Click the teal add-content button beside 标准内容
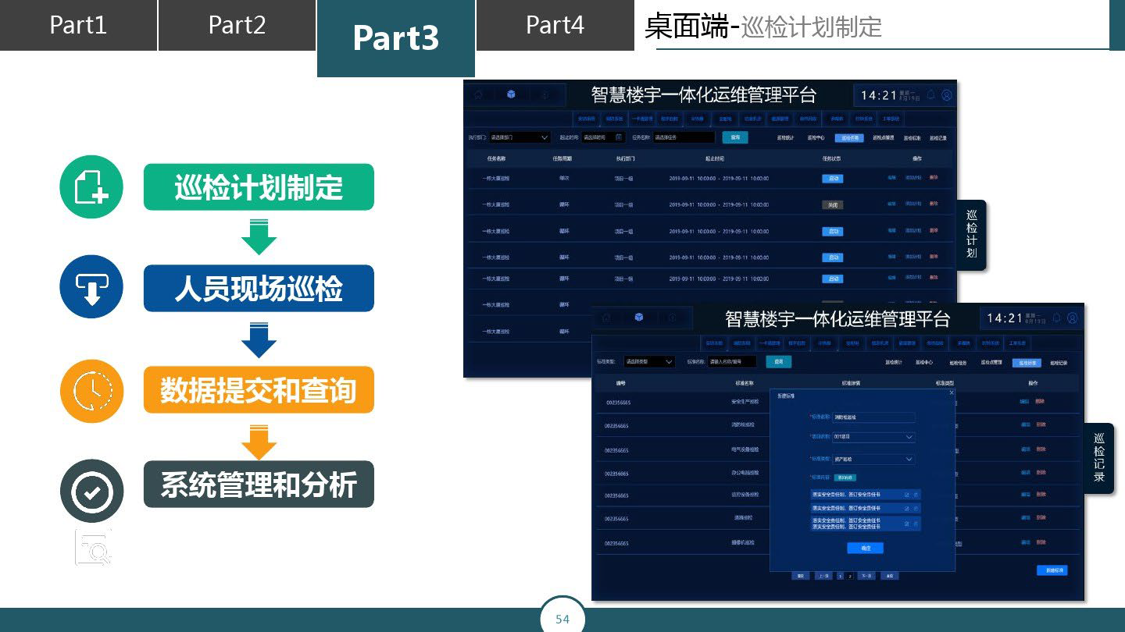The width and height of the screenshot is (1125, 632). [x=846, y=478]
